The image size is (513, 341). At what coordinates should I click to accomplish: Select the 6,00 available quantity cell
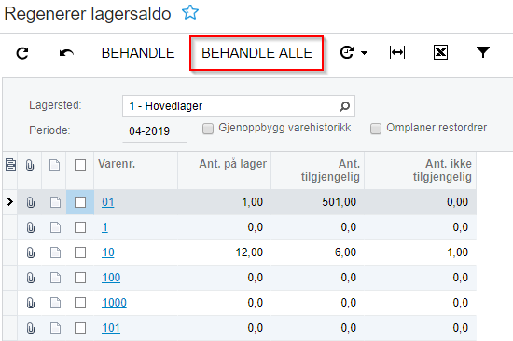point(318,252)
